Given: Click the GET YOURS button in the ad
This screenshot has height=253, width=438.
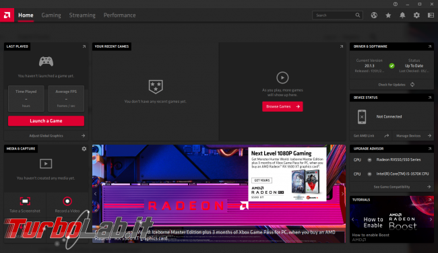Looking at the screenshot, I should pos(261,180).
